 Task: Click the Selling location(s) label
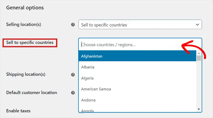(x=23, y=24)
